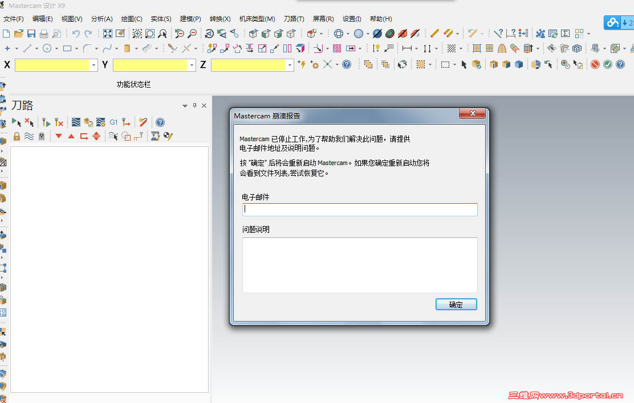Click the Zoom window magnifier with plus
Image resolution: width=634 pixels, height=403 pixels.
pyautogui.click(x=137, y=34)
